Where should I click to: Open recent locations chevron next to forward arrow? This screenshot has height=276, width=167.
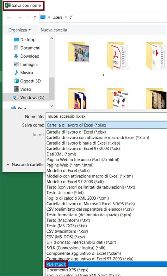pos(28,17)
